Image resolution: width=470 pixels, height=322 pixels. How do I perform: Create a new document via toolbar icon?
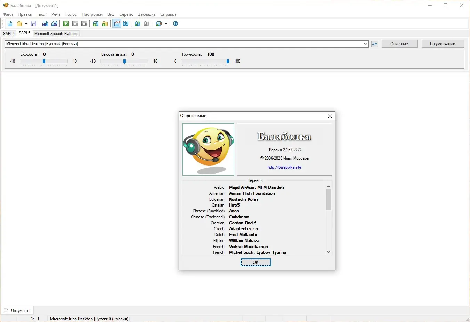[x=10, y=24]
